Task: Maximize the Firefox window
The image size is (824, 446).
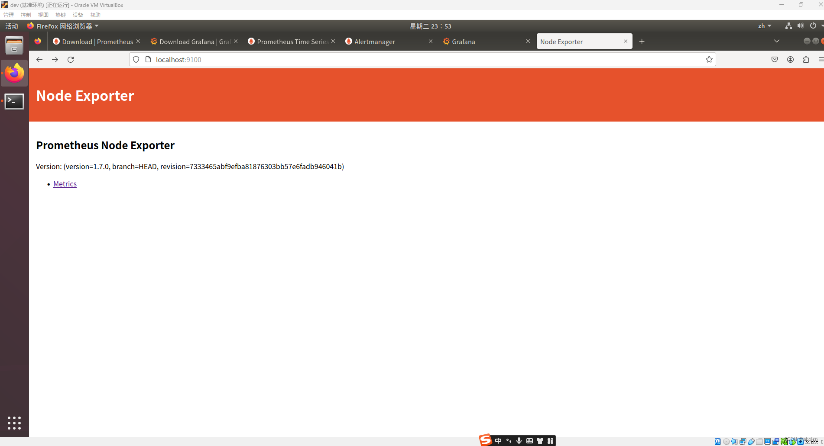Action: coord(815,41)
